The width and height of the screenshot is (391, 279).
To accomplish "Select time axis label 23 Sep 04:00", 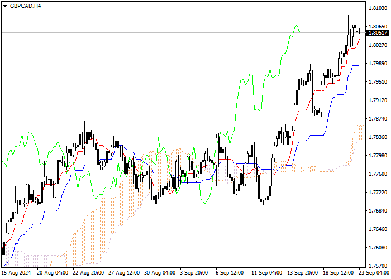I will (x=374, y=273).
